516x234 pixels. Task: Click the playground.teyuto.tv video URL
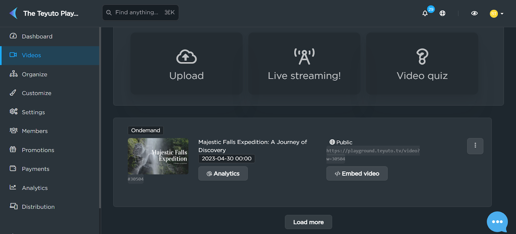(373, 155)
